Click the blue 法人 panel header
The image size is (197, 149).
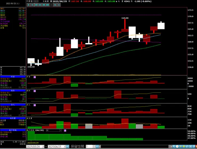tap(13, 105)
